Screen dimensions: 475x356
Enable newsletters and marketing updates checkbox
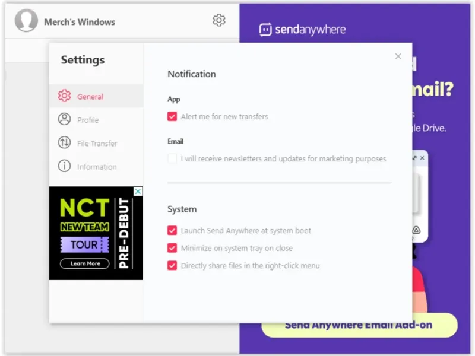click(x=172, y=158)
